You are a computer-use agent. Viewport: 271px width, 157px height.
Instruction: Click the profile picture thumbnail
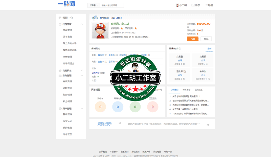tap(100, 31)
